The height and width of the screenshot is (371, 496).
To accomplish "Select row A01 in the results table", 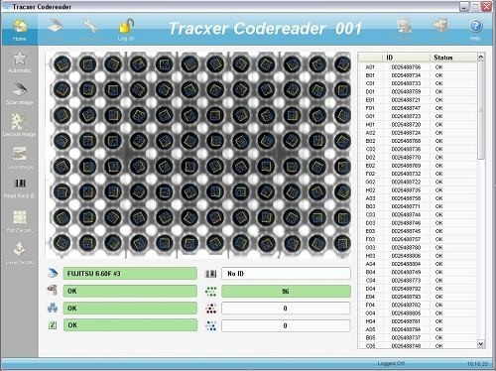I will pyautogui.click(x=418, y=67).
